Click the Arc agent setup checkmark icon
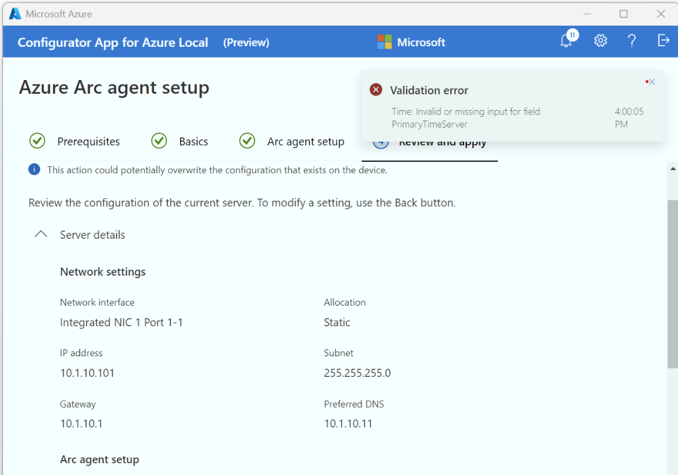 [247, 141]
